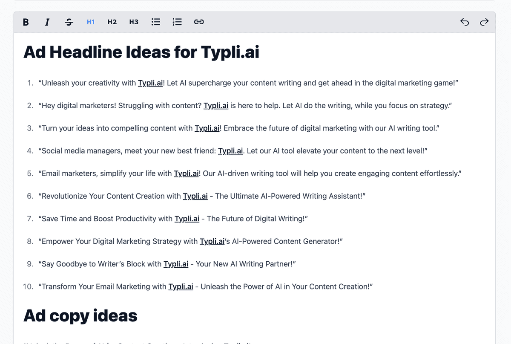Click the Typli.ai link about writer's block
The width and height of the screenshot is (511, 344).
click(x=176, y=264)
